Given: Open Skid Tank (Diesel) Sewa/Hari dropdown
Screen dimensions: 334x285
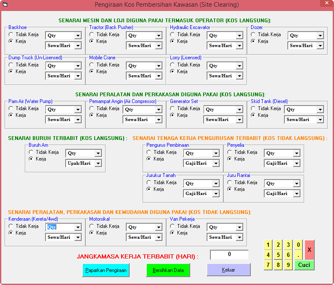Looking at the screenshot, I should pyautogui.click(x=320, y=119).
